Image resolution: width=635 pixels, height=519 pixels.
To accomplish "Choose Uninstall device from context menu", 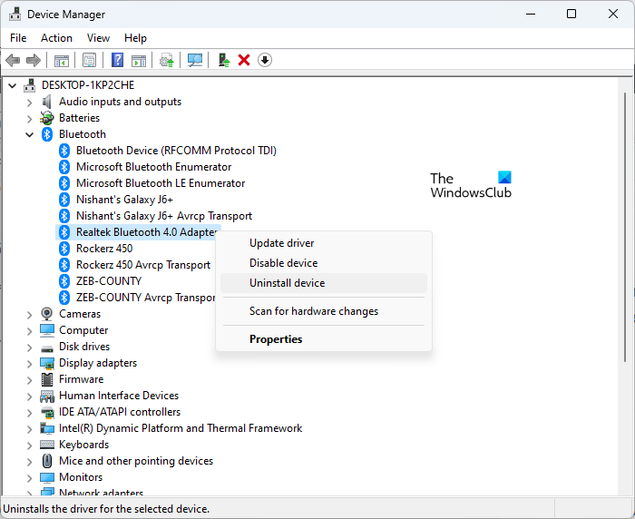I will tap(324, 283).
